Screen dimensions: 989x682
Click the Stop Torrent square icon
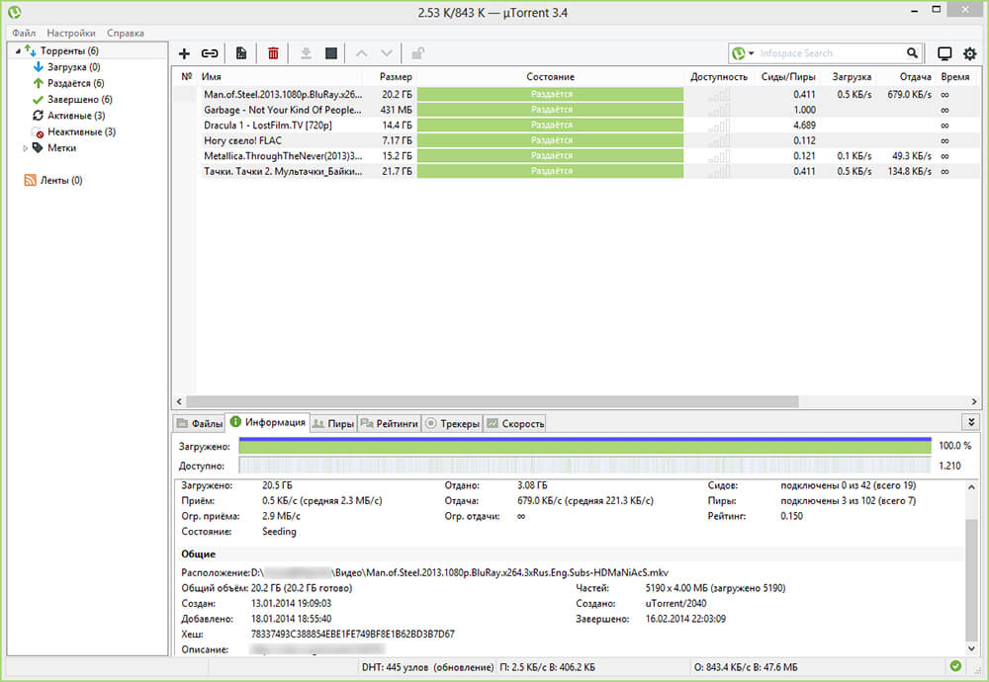click(x=331, y=53)
